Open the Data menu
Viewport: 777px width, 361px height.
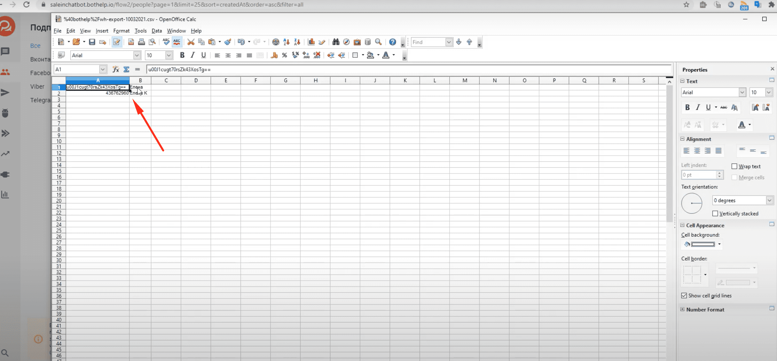pos(156,31)
